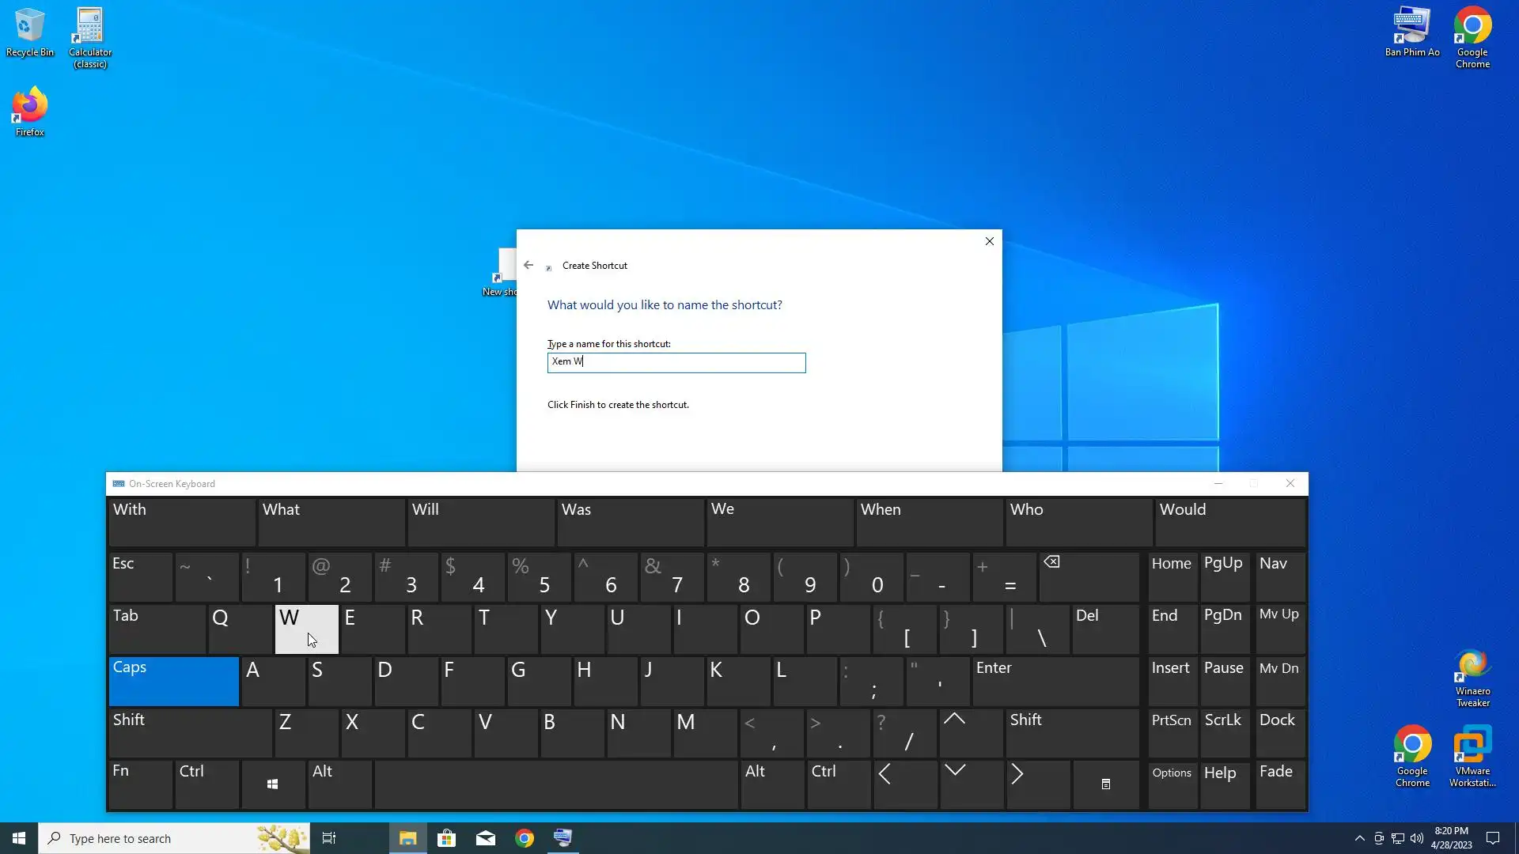Image resolution: width=1519 pixels, height=854 pixels.
Task: Toggle the Caps lock key off
Action: 173,680
